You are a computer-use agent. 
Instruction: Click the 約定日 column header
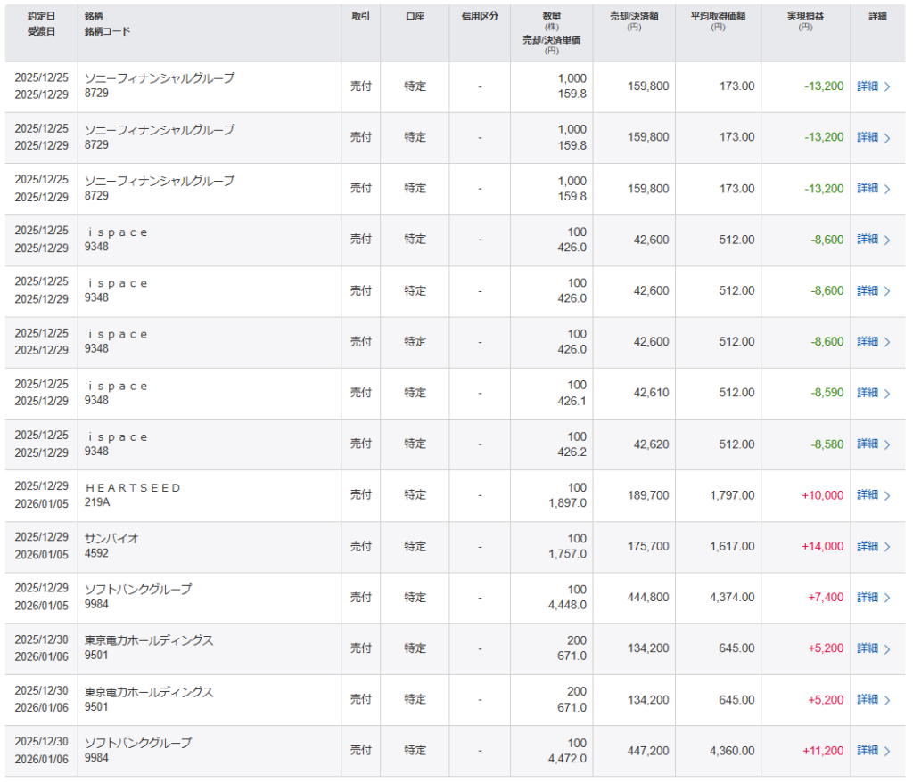[40, 16]
